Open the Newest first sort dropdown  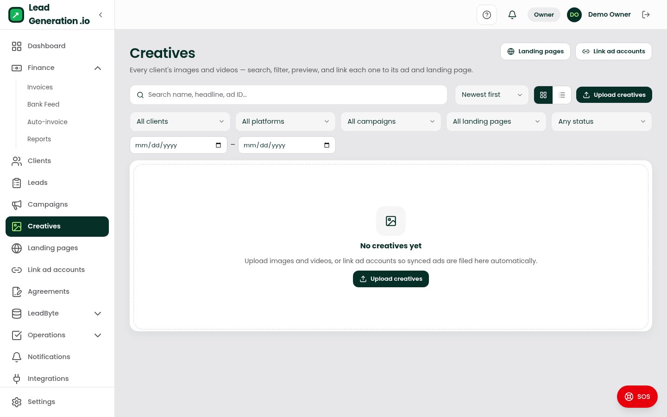pos(492,95)
